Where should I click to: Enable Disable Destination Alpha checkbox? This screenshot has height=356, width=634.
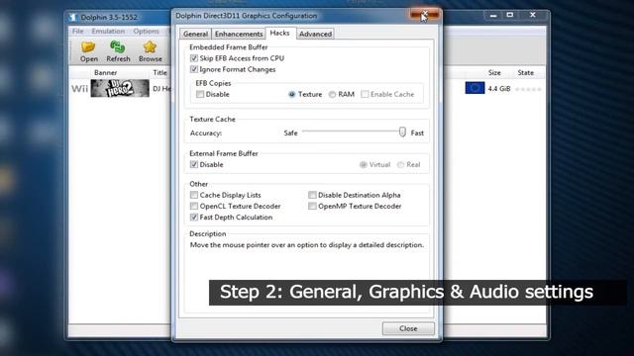click(312, 195)
